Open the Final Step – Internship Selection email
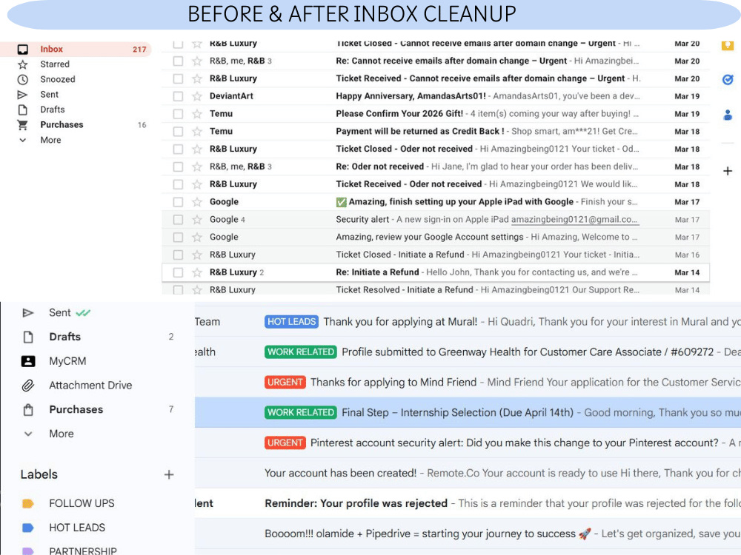 (468, 412)
